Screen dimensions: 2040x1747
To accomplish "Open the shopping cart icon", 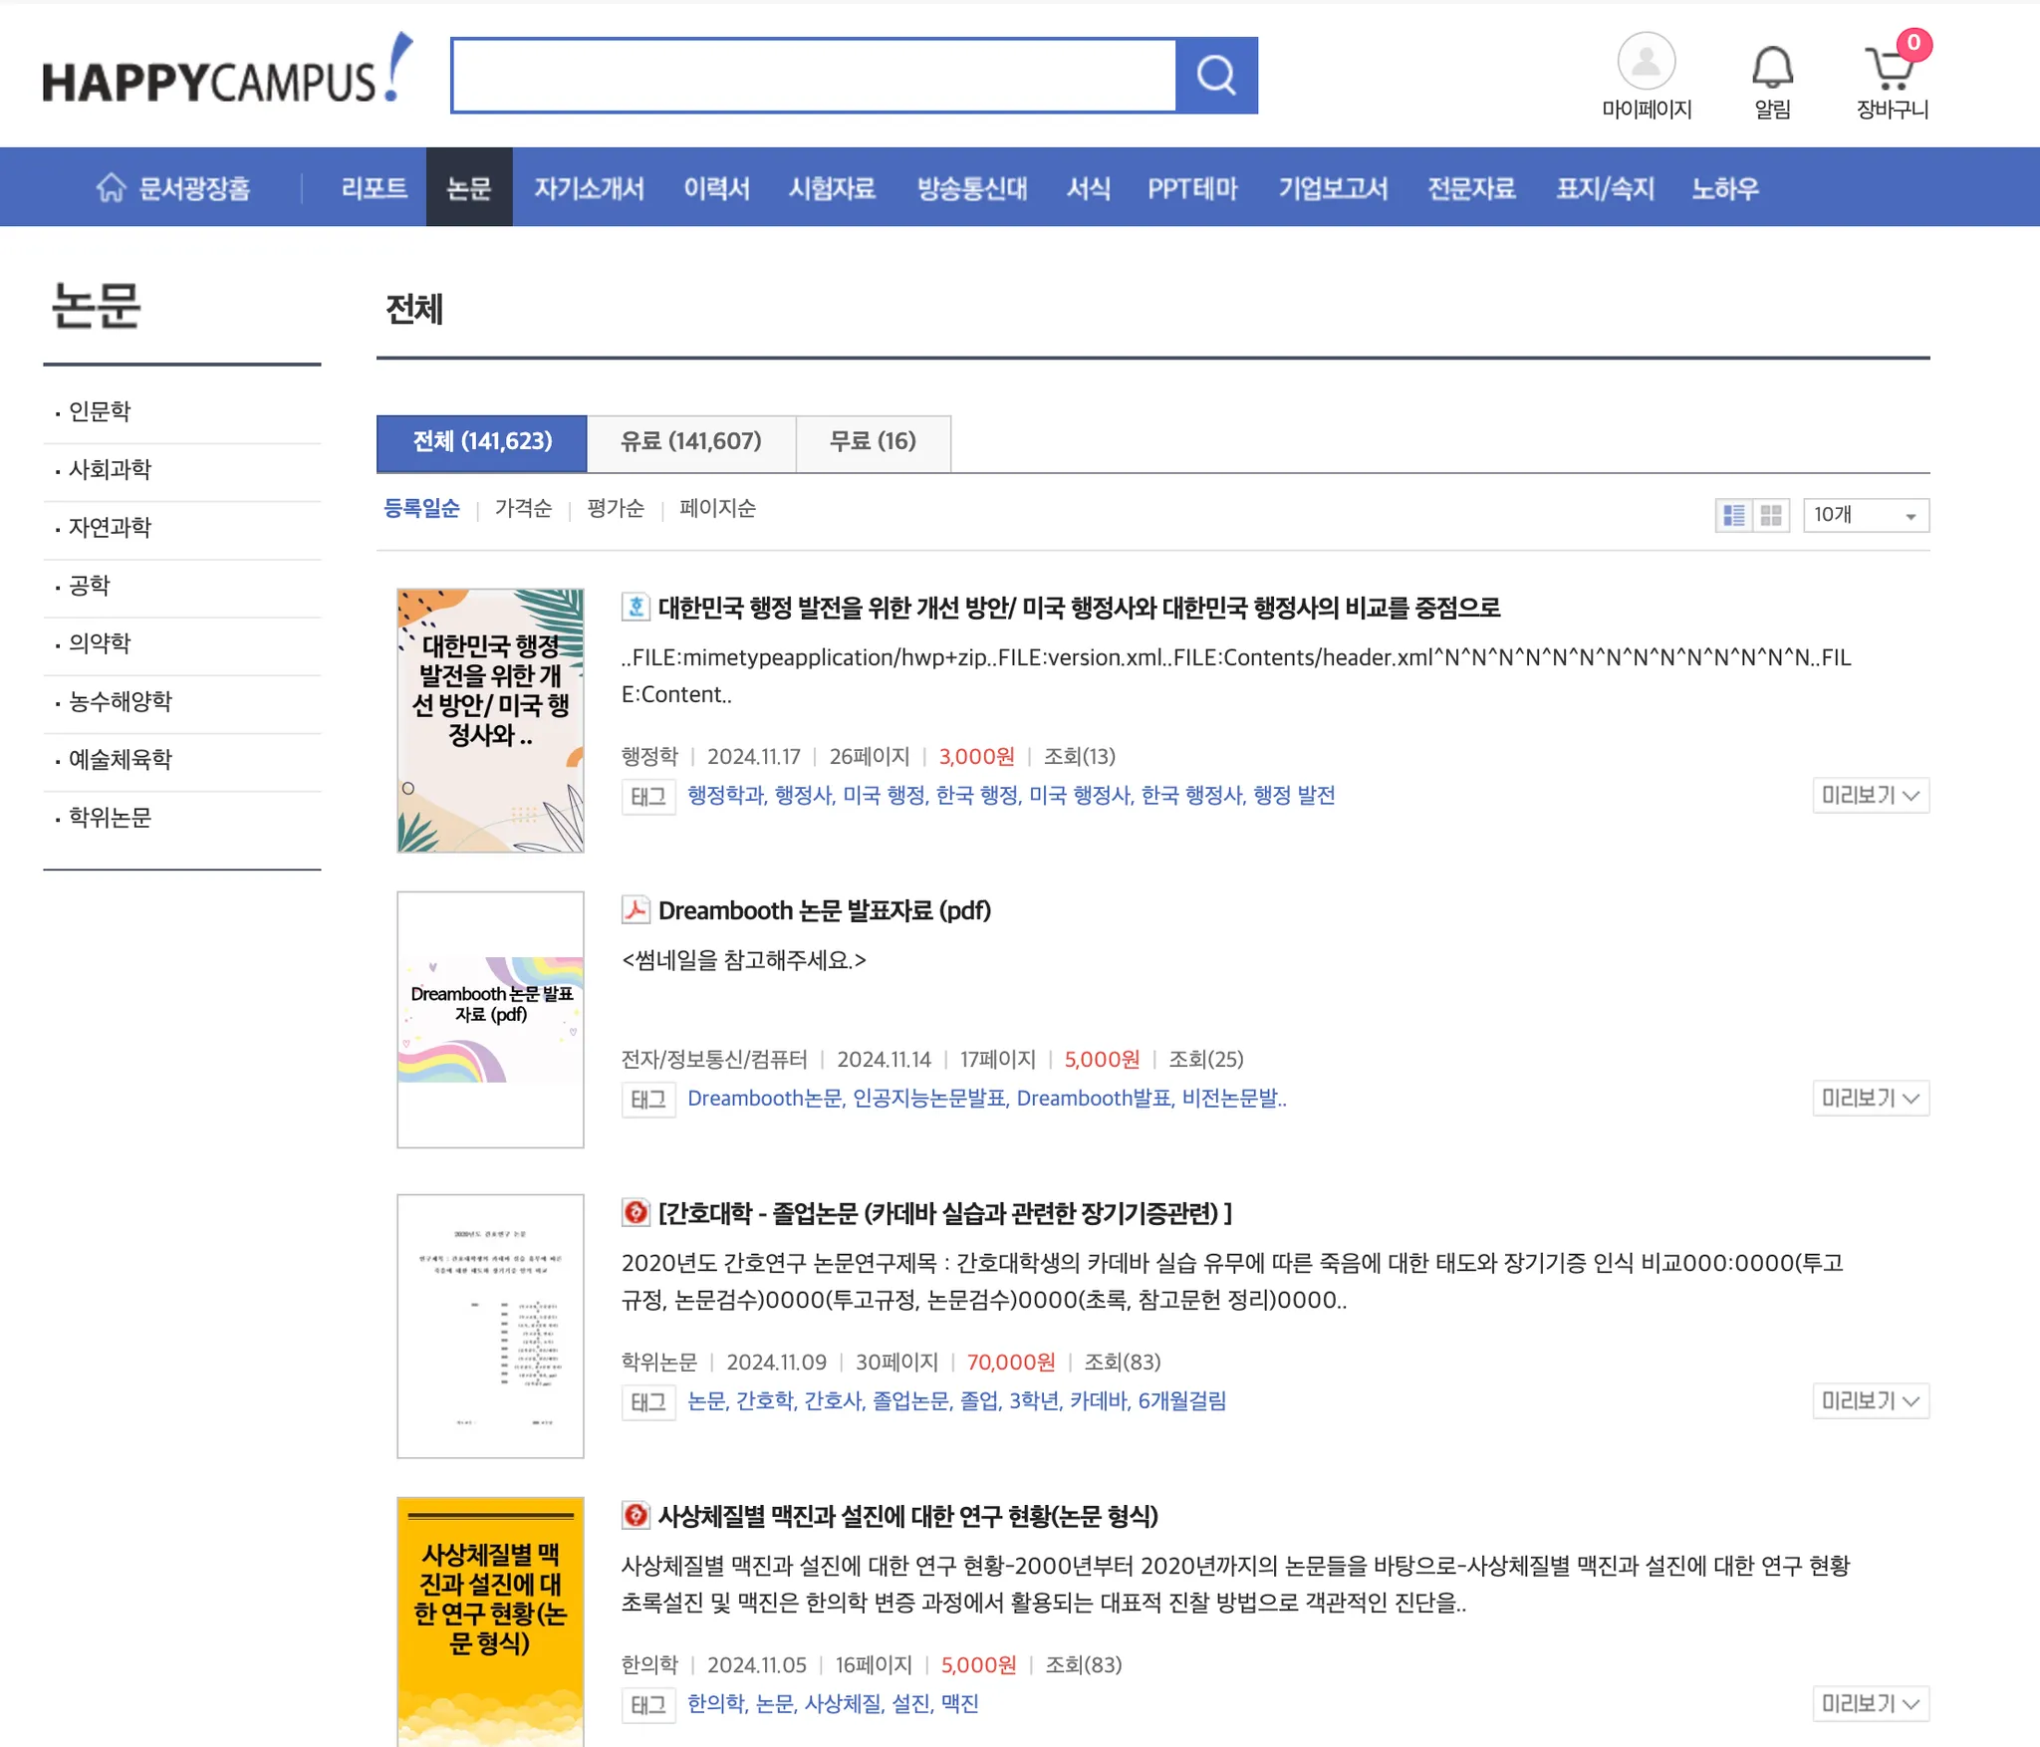I will click(x=1890, y=68).
